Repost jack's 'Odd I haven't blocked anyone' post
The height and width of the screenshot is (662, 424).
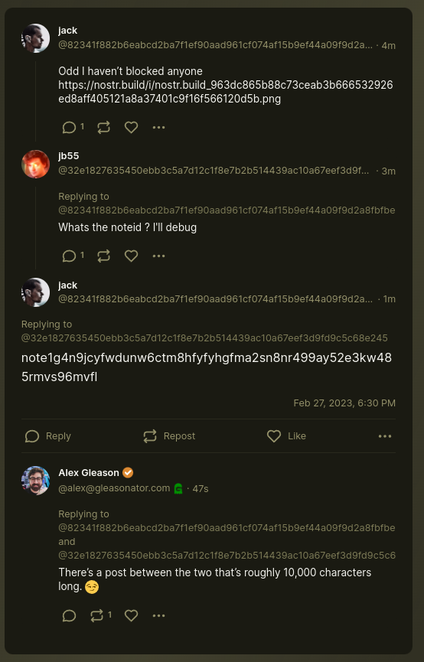click(103, 128)
